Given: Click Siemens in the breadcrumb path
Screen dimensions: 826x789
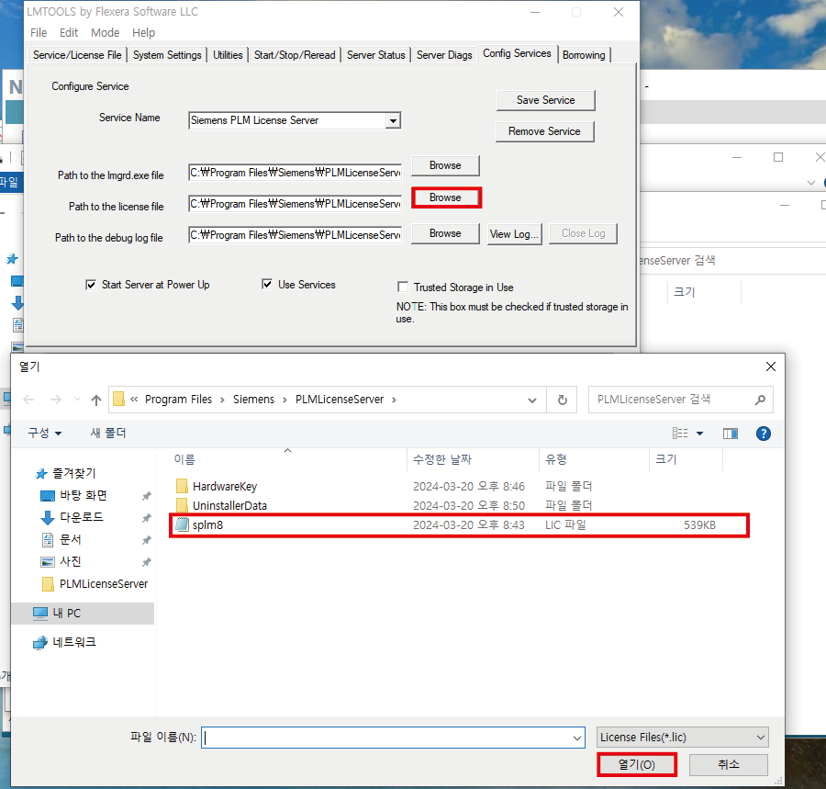Looking at the screenshot, I should coord(253,400).
